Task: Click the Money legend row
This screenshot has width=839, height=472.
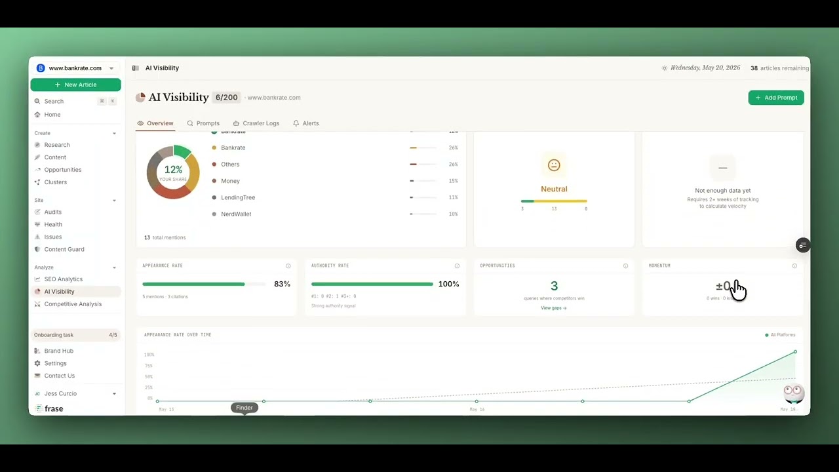Action: (x=334, y=181)
